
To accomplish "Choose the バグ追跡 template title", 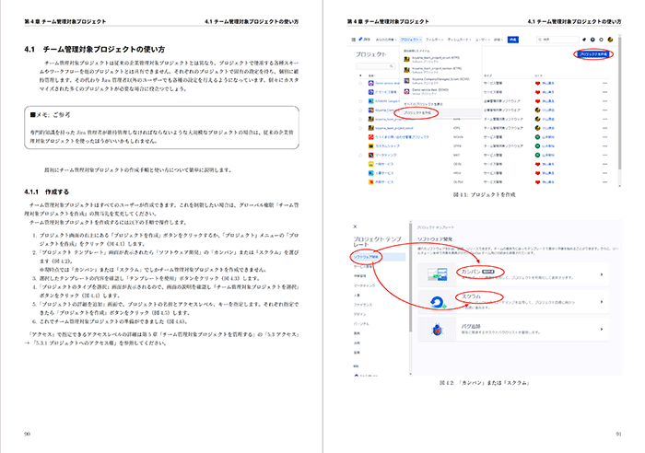I will click(x=471, y=326).
